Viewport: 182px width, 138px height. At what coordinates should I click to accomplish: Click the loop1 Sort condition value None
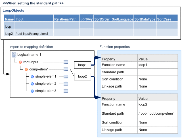[x=143, y=79]
